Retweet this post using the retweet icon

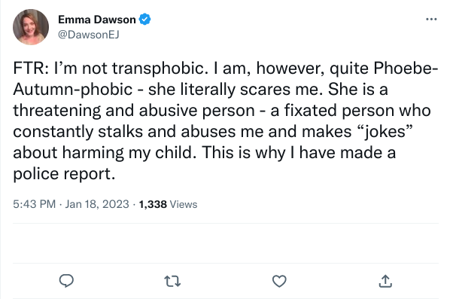click(172, 281)
